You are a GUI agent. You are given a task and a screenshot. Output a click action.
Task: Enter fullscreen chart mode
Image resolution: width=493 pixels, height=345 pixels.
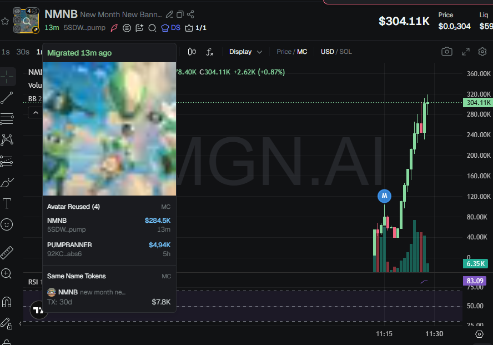[x=466, y=52]
